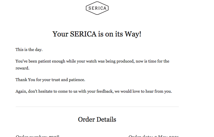The width and height of the screenshot is (214, 137).
Task: Click the partially visible 'Order number' text
Action: click(37, 136)
